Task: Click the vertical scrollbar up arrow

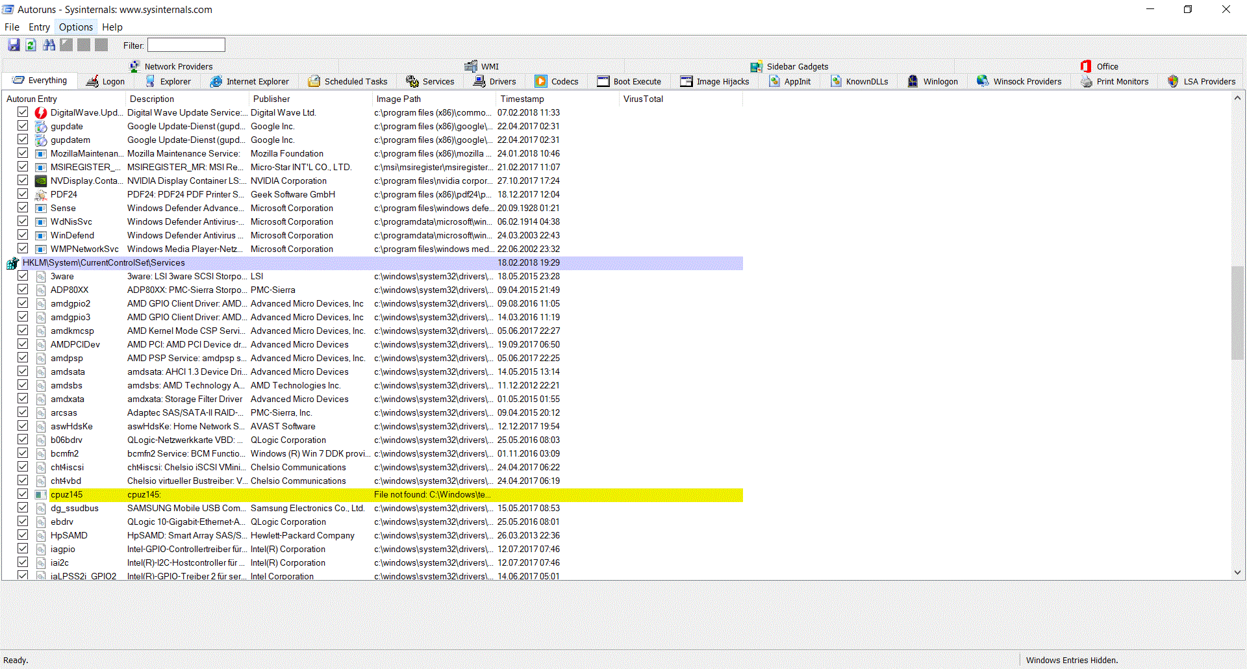Action: click(x=1237, y=98)
